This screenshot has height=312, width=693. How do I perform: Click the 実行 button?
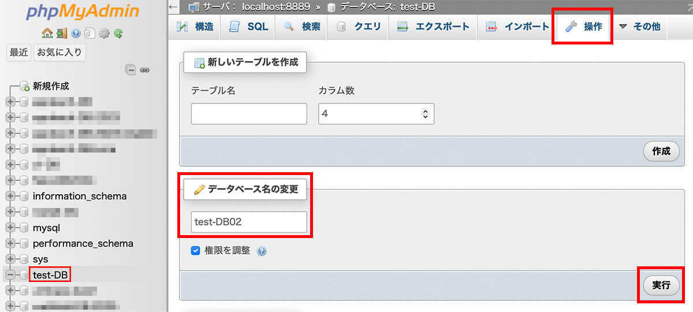[x=661, y=285]
